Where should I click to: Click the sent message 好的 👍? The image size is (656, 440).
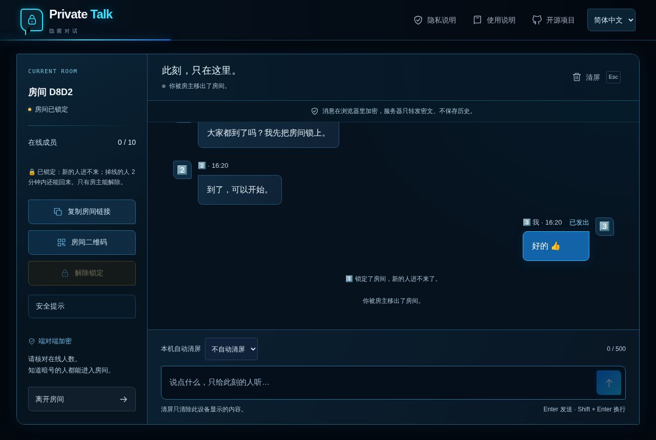pyautogui.click(x=556, y=246)
